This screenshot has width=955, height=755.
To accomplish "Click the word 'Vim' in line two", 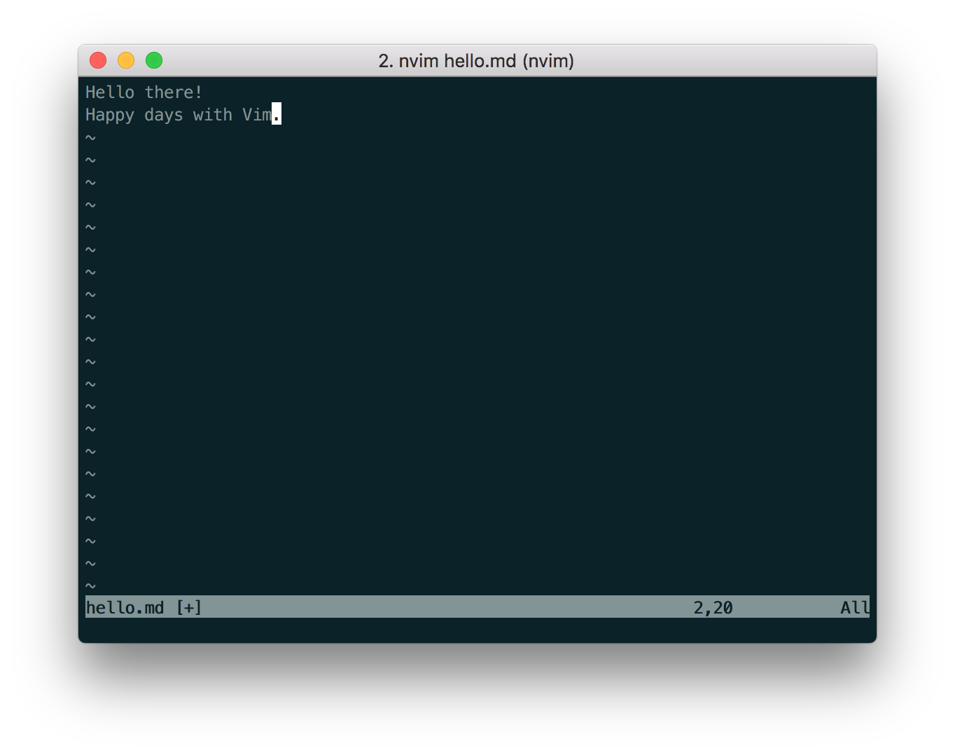I will pos(257,115).
